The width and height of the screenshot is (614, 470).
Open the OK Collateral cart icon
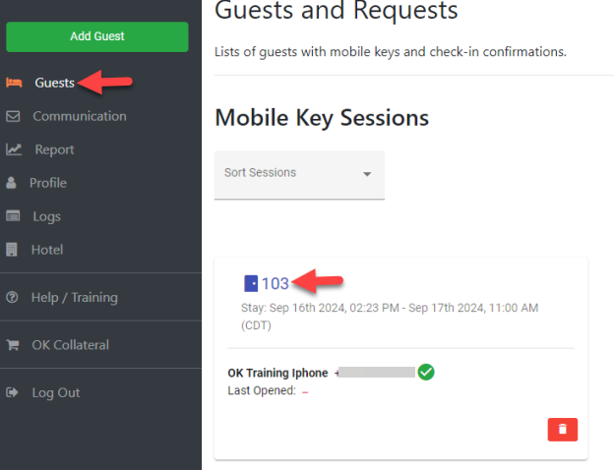click(13, 345)
